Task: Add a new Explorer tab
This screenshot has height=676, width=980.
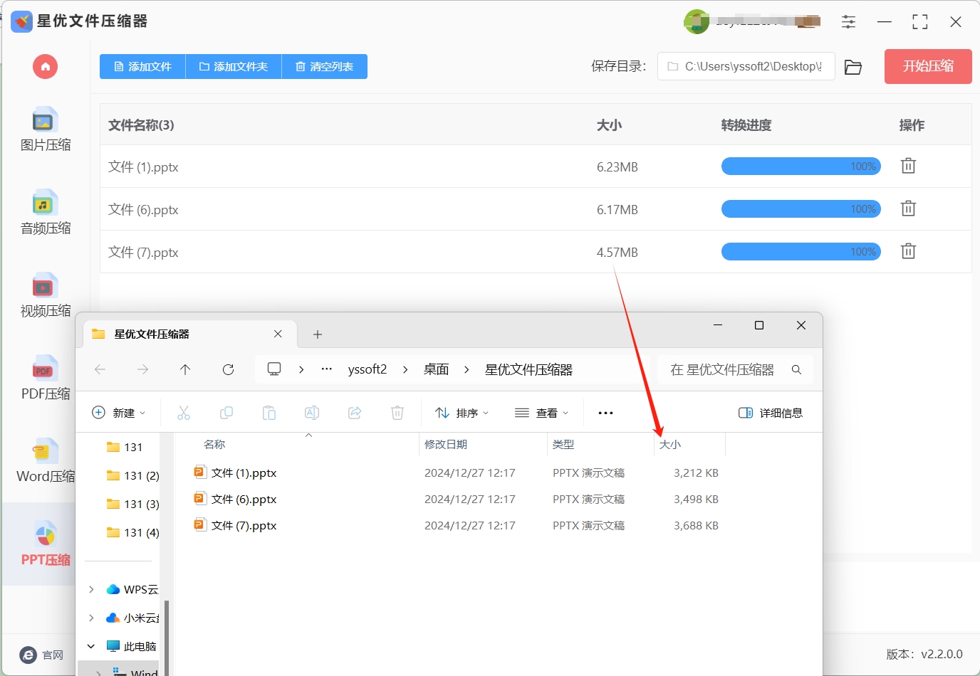Action: pyautogui.click(x=318, y=334)
